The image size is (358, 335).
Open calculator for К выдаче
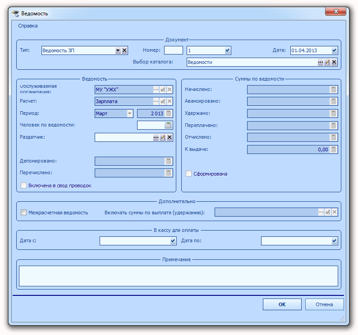click(x=334, y=149)
